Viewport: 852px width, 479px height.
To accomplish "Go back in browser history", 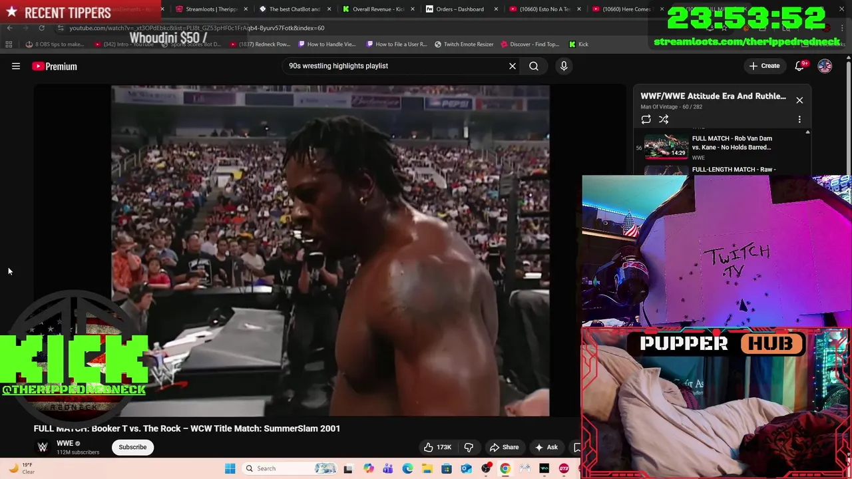I will pyautogui.click(x=9, y=28).
